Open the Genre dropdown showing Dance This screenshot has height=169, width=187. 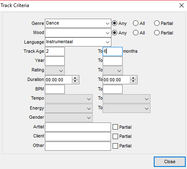point(78,23)
